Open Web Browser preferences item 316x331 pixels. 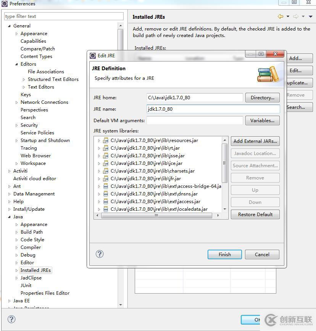coord(35,156)
